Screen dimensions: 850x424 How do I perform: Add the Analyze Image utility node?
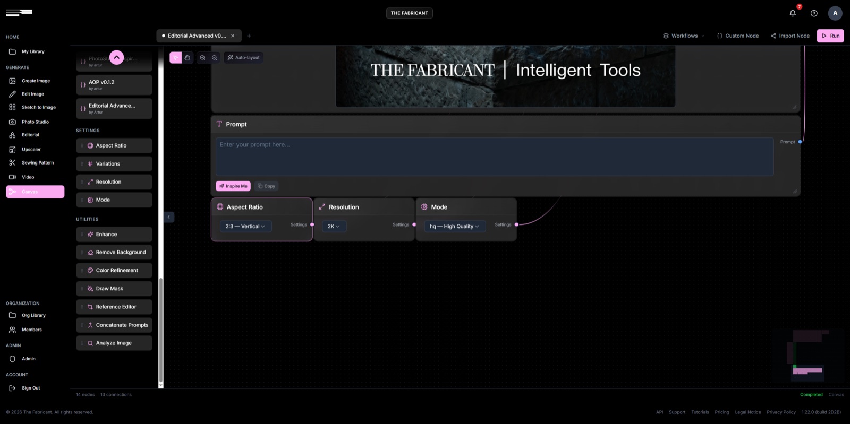[114, 343]
